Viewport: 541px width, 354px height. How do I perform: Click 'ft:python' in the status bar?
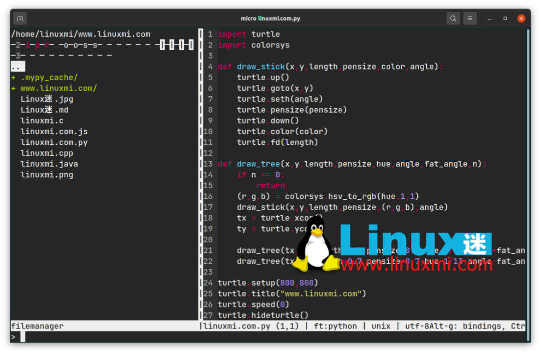point(335,326)
